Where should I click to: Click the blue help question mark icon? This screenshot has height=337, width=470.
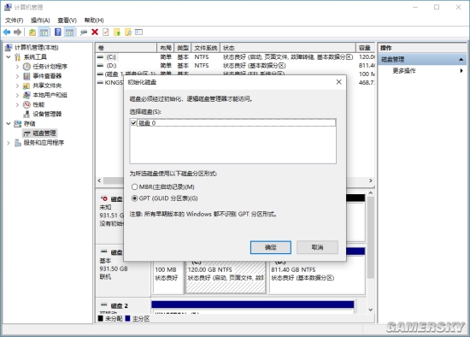pyautogui.click(x=58, y=32)
